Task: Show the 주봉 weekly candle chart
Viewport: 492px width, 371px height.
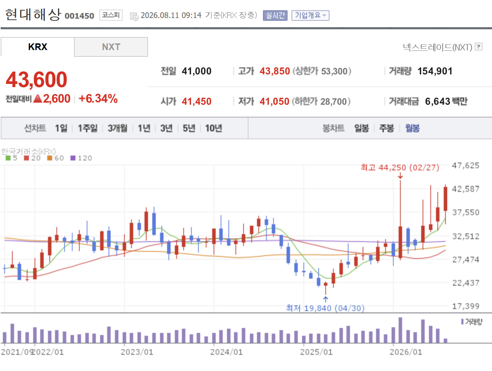Action: [387, 128]
